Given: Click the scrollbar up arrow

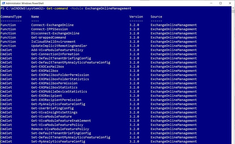Looking at the screenshot, I should coord(233,8).
